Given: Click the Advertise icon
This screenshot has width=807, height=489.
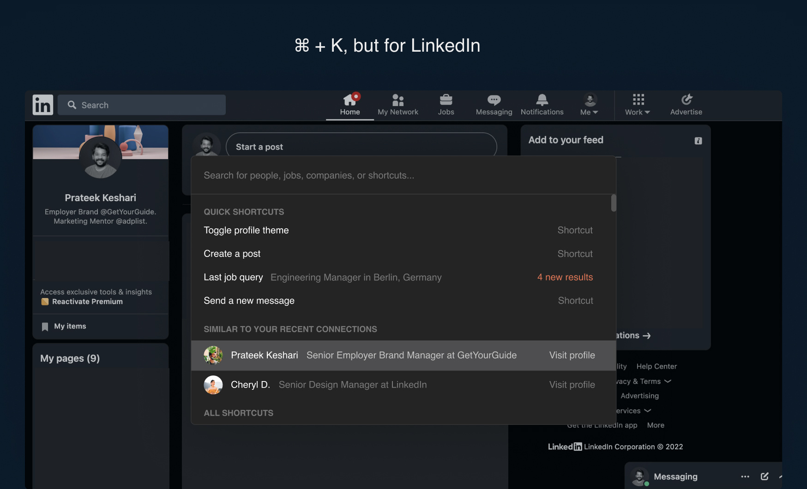Looking at the screenshot, I should (x=687, y=99).
